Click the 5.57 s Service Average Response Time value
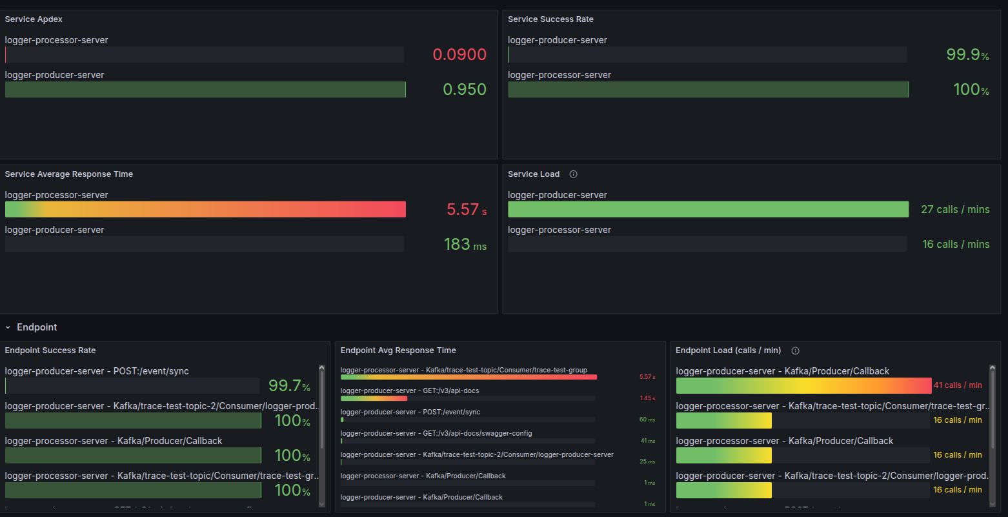 pyautogui.click(x=467, y=209)
